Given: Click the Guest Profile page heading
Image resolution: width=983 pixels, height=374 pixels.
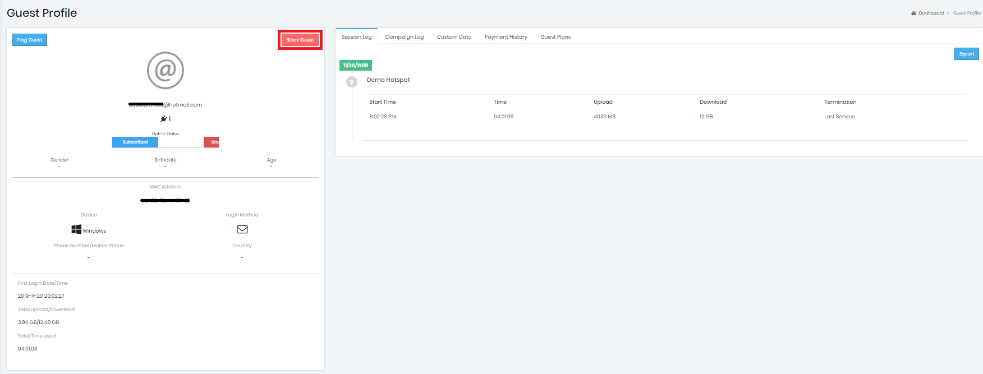Looking at the screenshot, I should pos(42,13).
